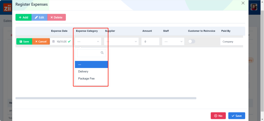Click the blue Edit button
Image resolution: width=264 pixels, height=121 pixels.
point(39,17)
